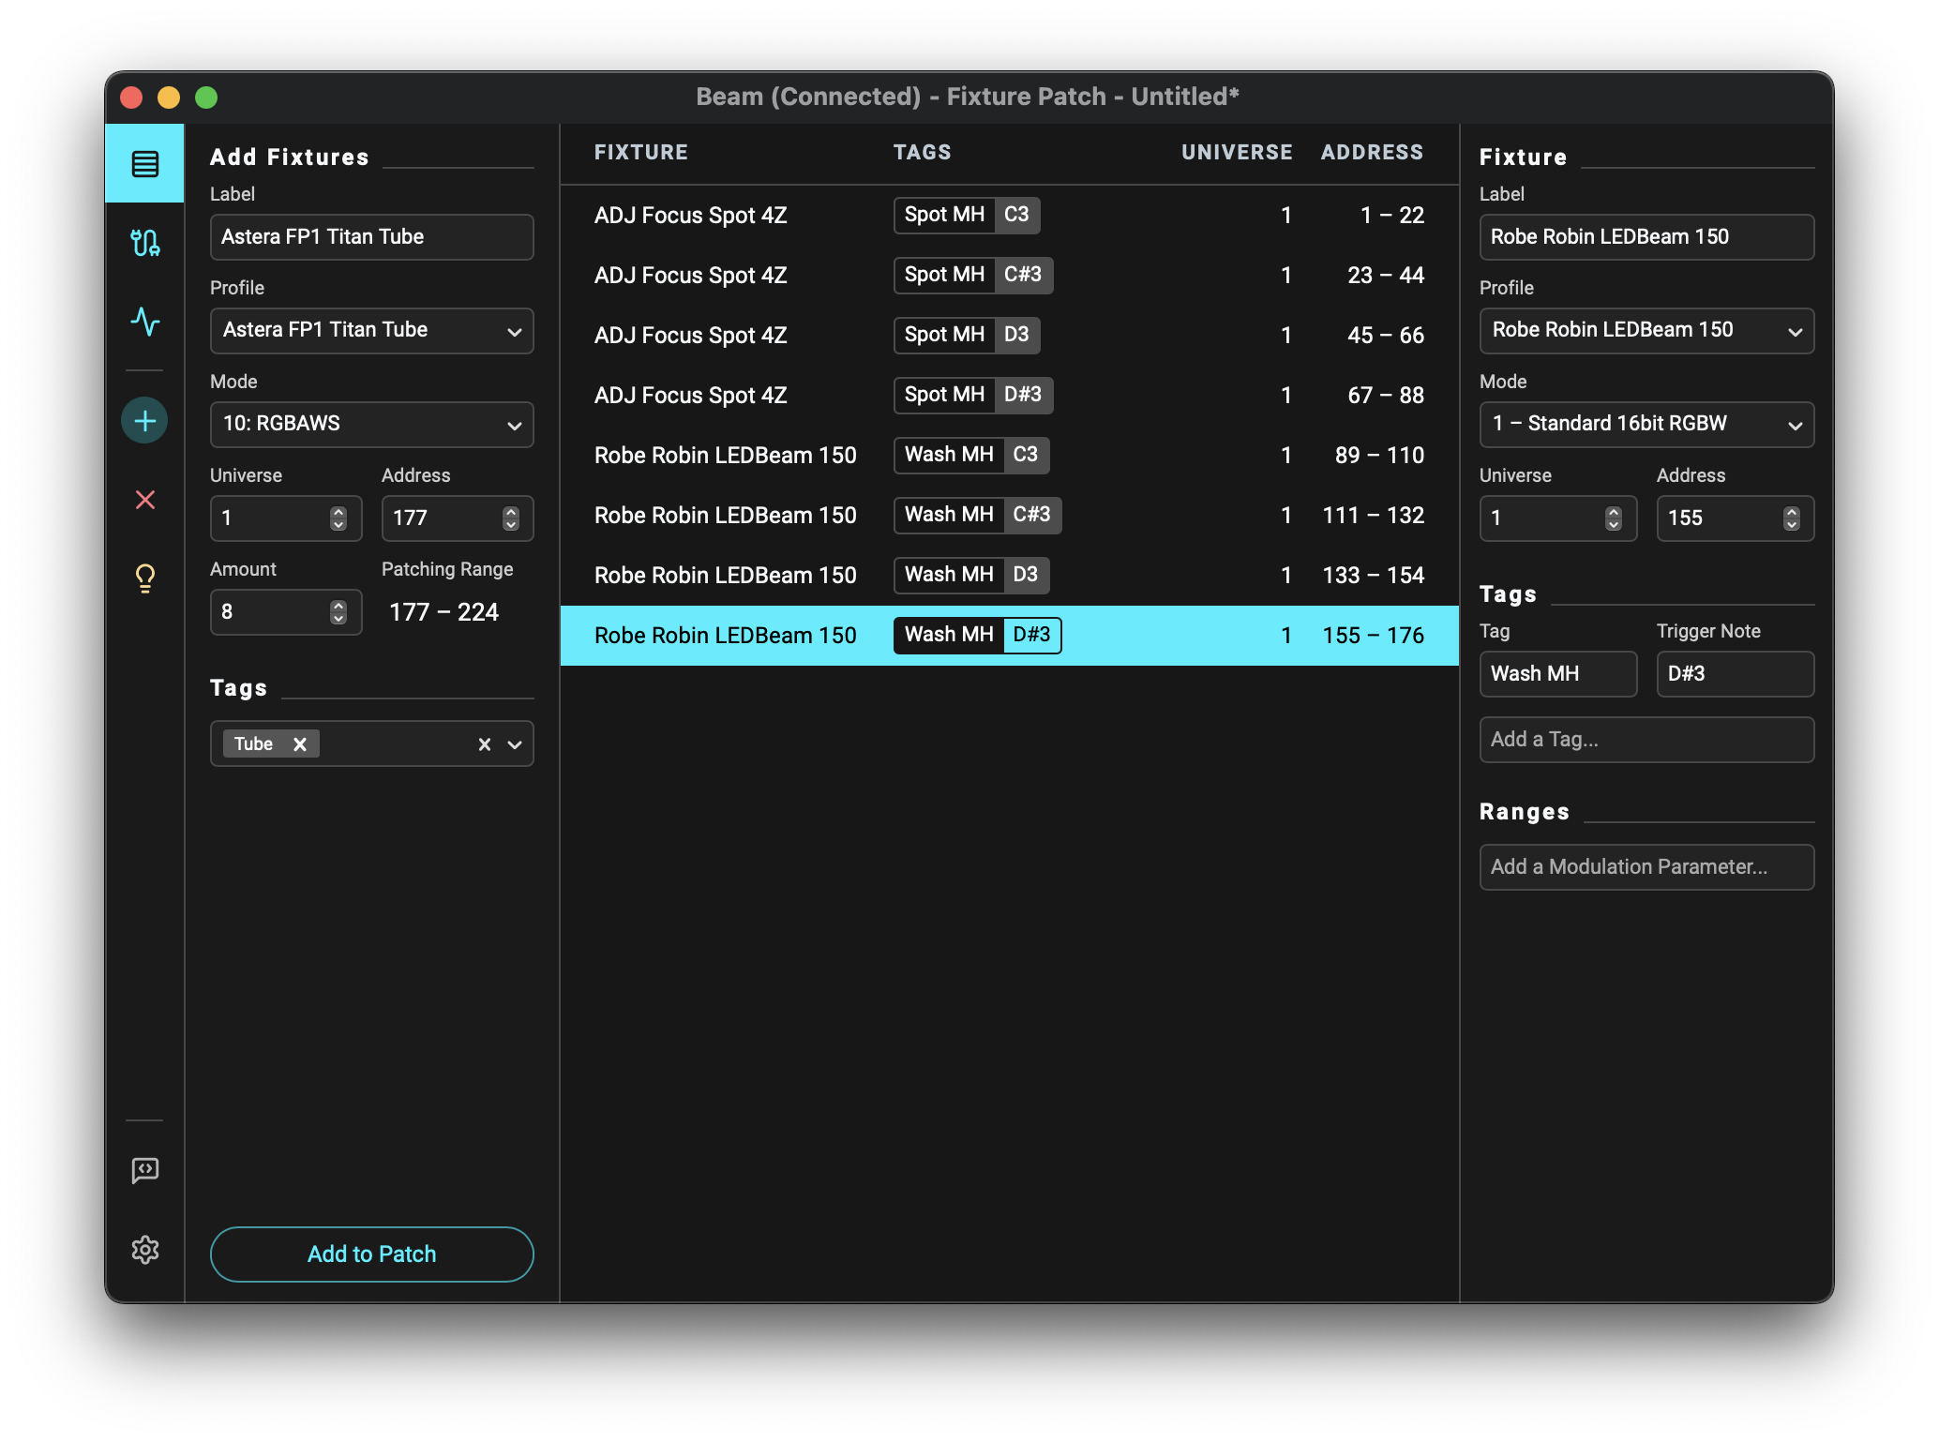
Task: Click the UNIVERSE column header
Action: (x=1237, y=152)
